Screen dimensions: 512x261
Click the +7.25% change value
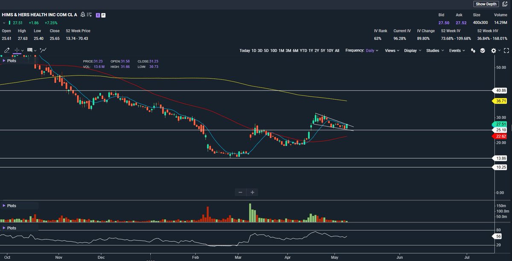coord(50,23)
